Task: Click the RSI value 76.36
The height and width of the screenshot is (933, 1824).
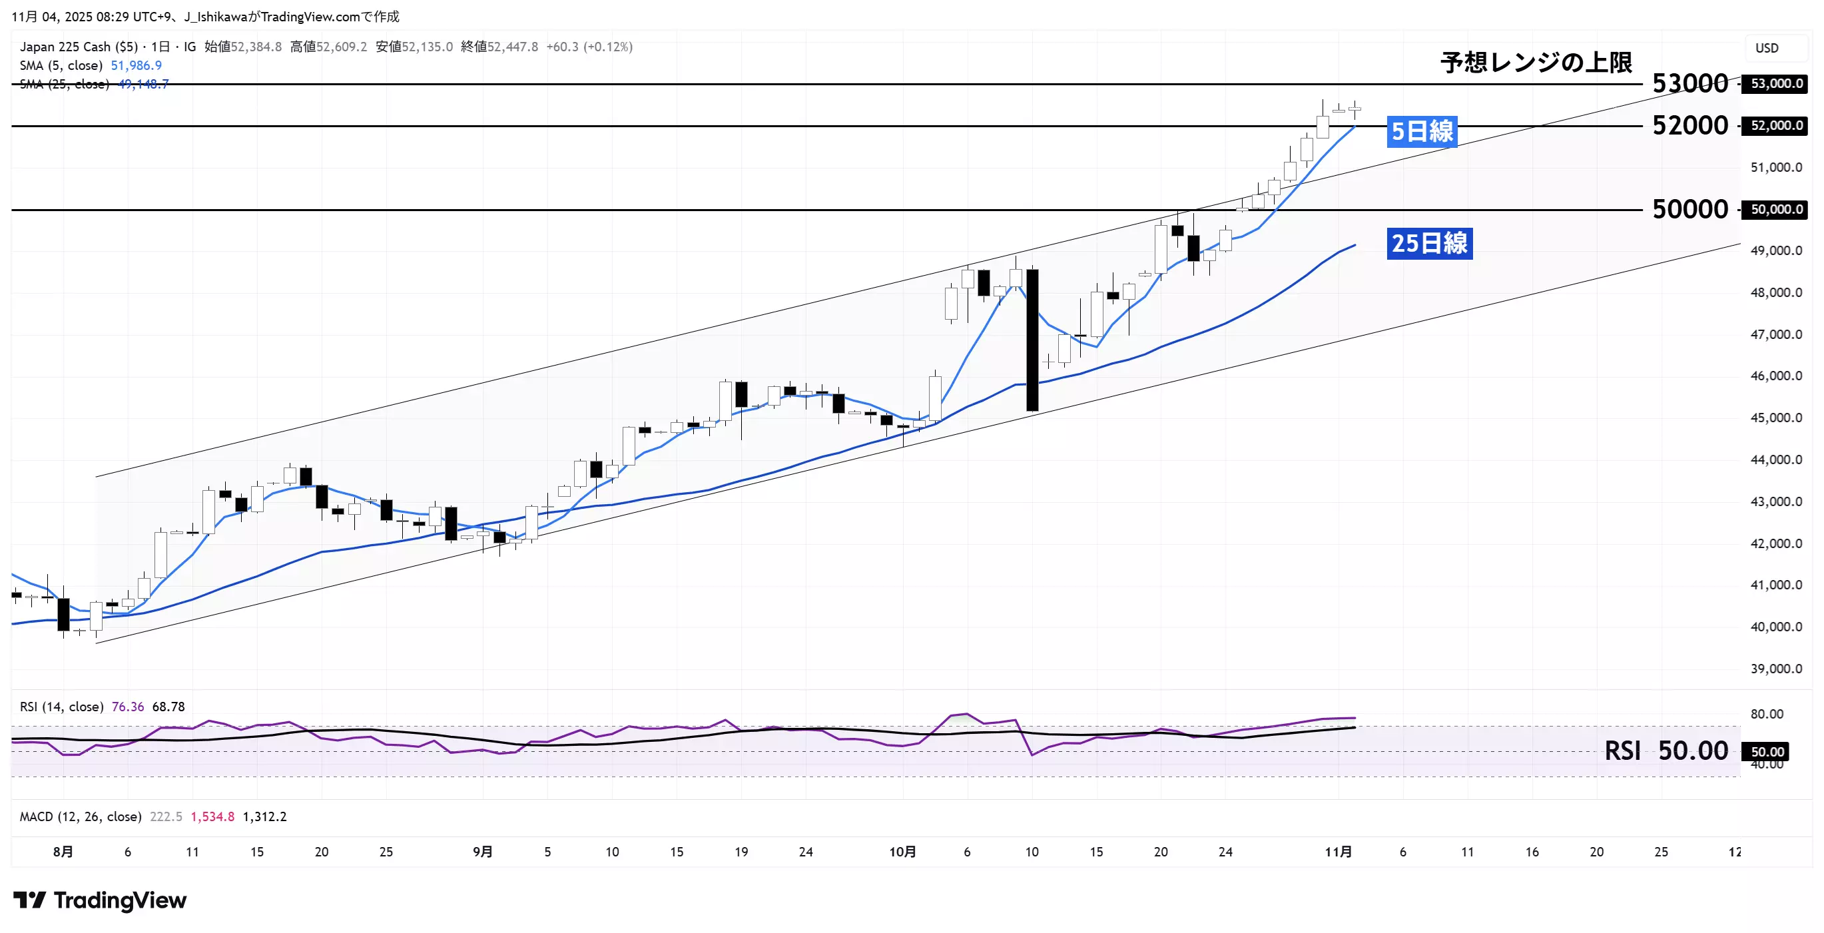Action: point(127,707)
